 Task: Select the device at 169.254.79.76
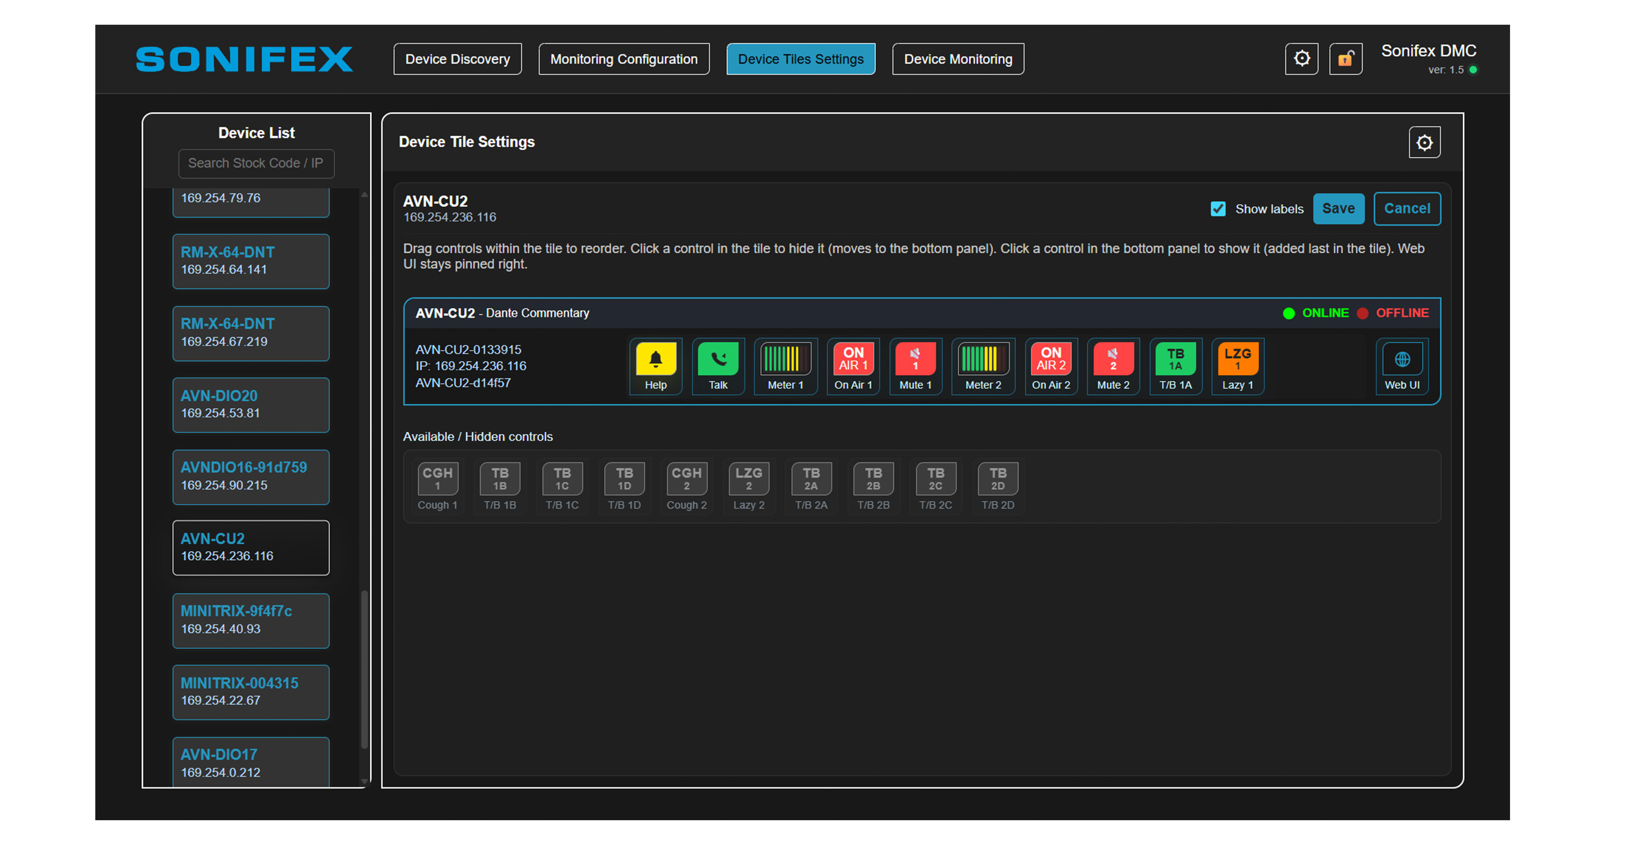(251, 202)
